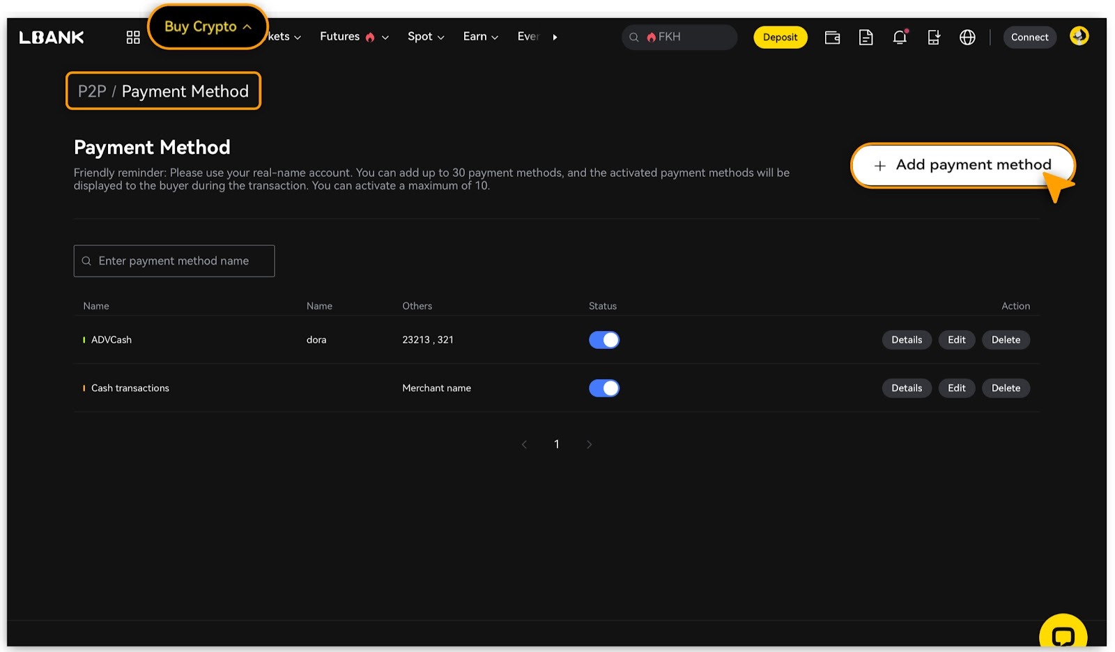Image resolution: width=1115 pixels, height=652 pixels.
Task: Open the orders document icon
Action: [866, 38]
